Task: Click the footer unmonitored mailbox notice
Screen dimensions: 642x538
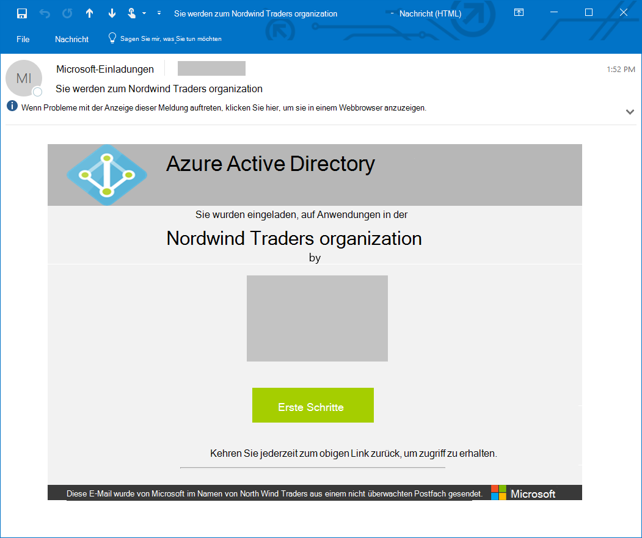Action: click(x=274, y=494)
